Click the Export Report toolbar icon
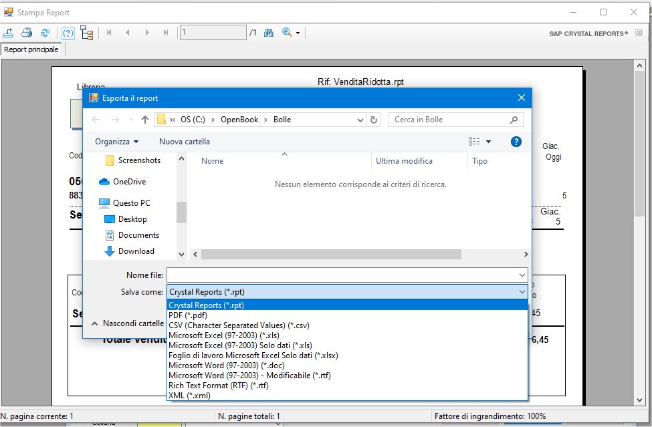 click(x=8, y=32)
